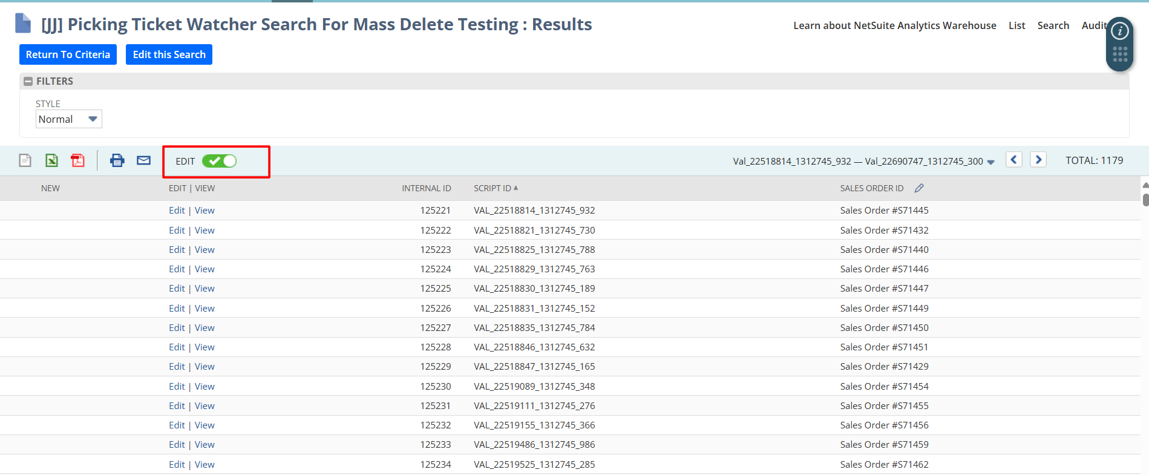Go to the previous results page arrow
This screenshot has width=1149, height=475.
pos(1014,160)
